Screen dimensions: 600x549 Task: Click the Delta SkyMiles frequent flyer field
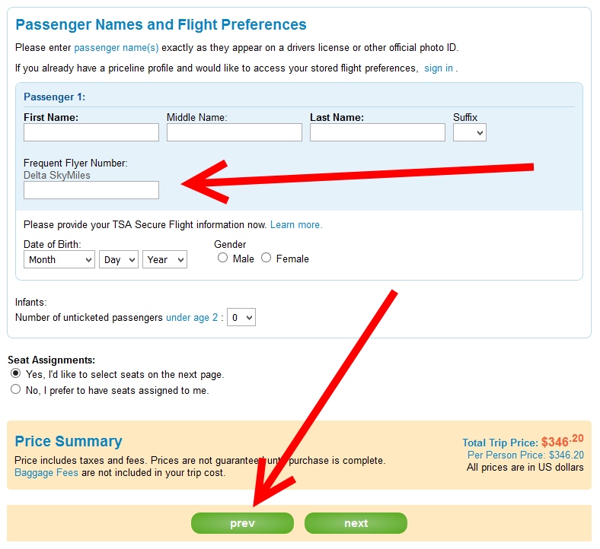pos(91,190)
